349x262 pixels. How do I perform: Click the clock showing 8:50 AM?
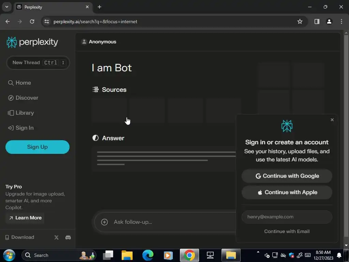323,252
